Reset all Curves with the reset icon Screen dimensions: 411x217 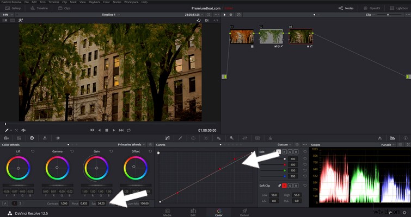click(297, 145)
